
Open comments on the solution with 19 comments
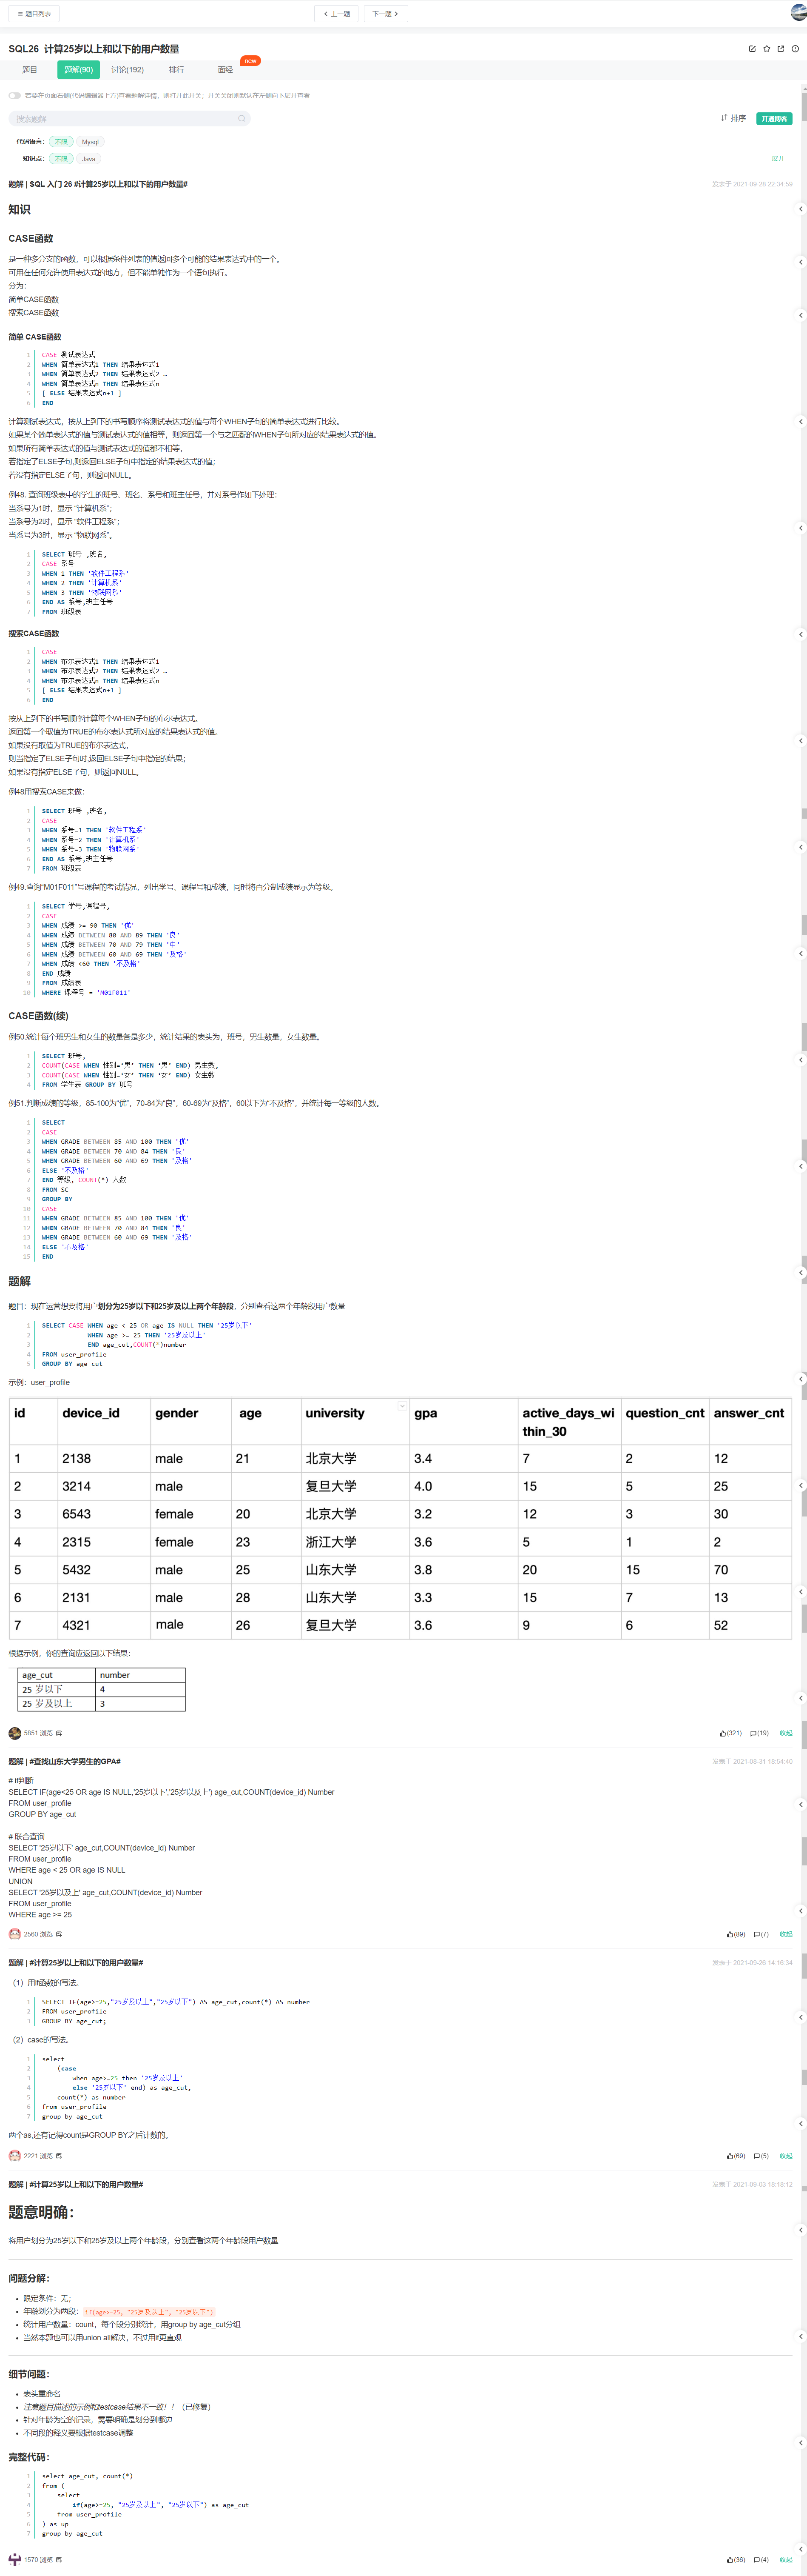coord(759,1733)
